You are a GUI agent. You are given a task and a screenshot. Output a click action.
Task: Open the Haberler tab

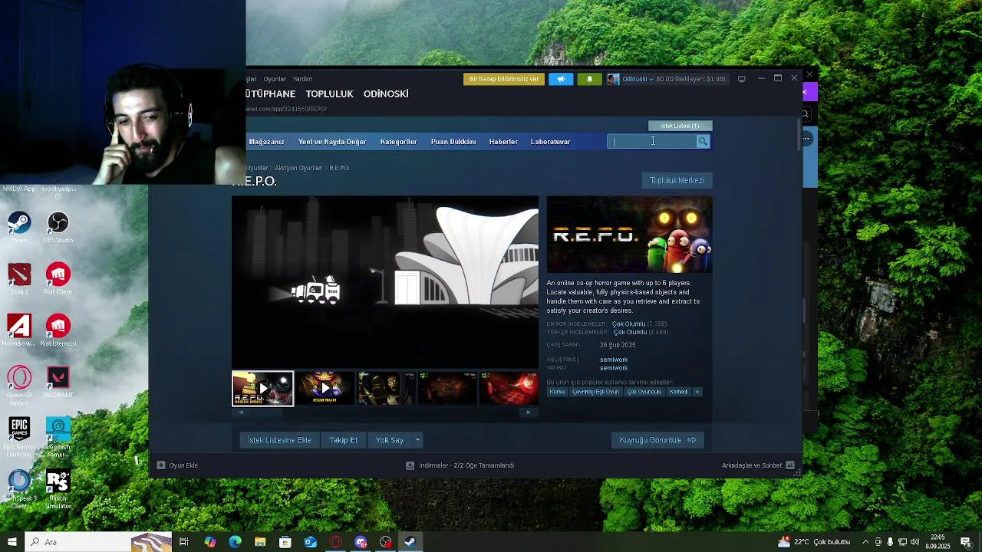(503, 142)
